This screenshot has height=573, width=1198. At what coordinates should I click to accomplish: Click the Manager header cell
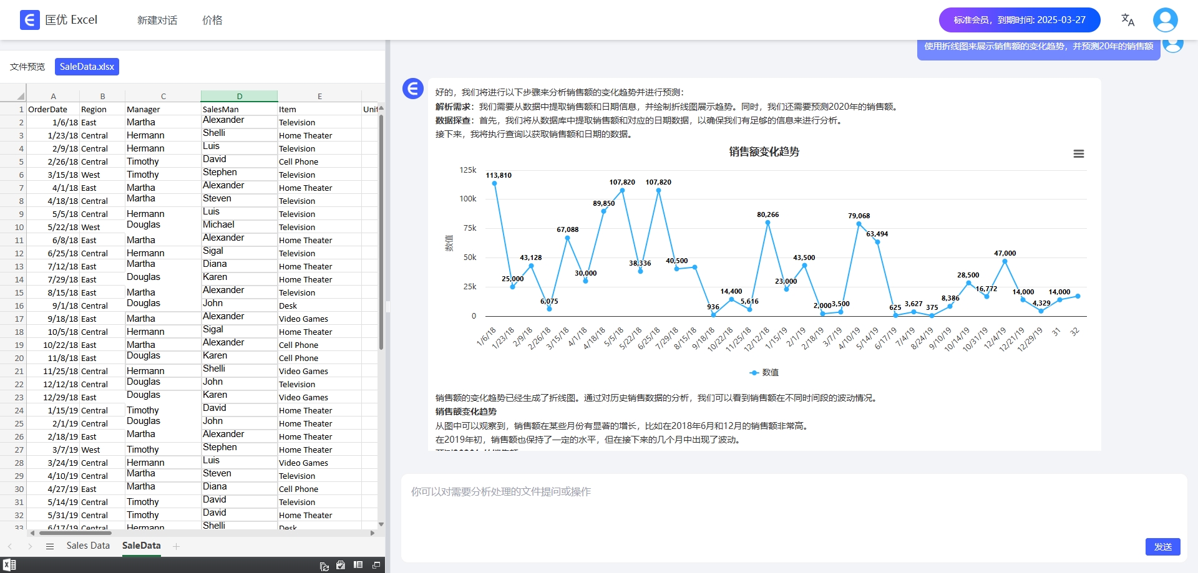(x=163, y=109)
